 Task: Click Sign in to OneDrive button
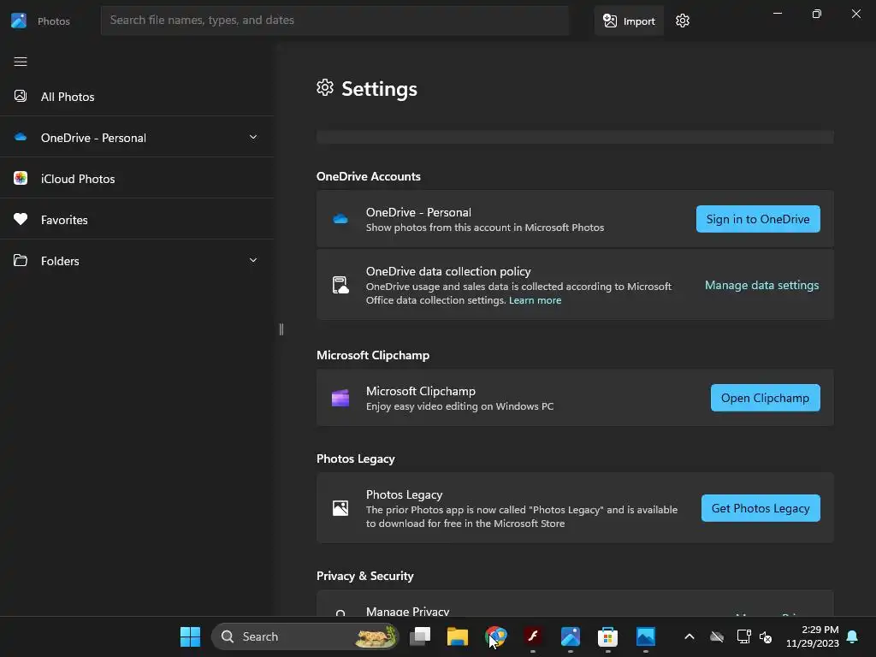coord(758,219)
